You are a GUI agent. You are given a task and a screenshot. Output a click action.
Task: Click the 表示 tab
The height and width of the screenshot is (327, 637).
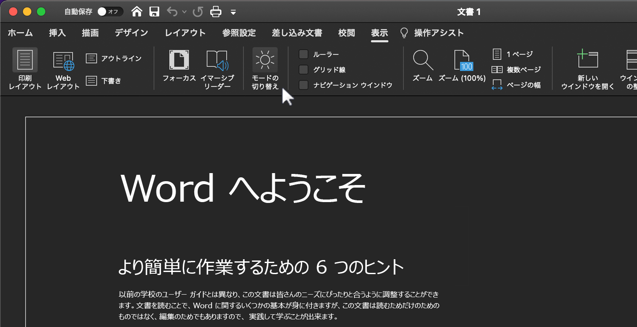[x=379, y=33]
